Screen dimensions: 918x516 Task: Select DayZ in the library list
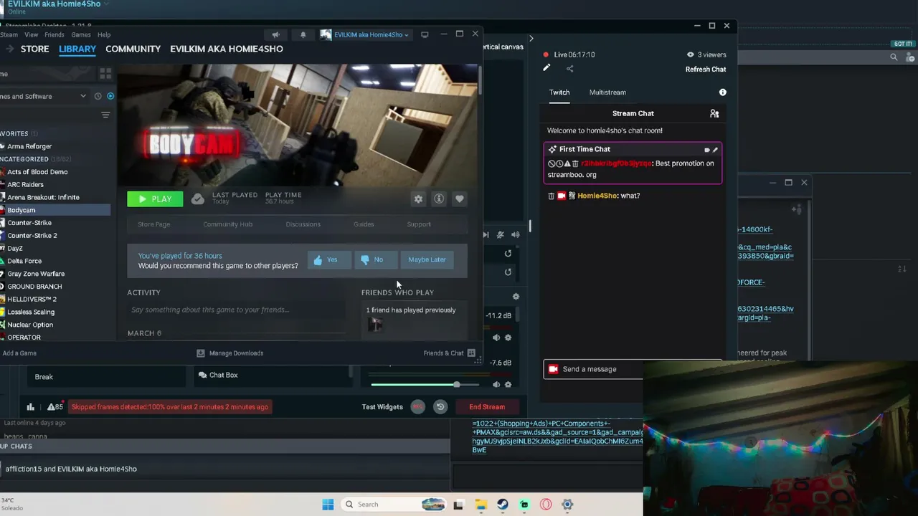[x=15, y=248]
